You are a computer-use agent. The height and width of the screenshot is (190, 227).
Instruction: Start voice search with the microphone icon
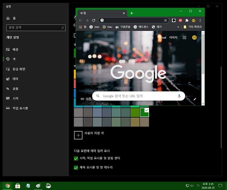(179, 96)
